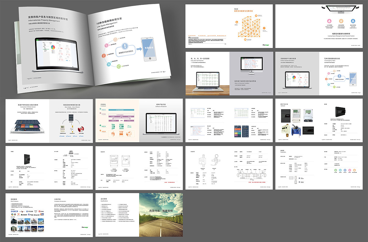Click the 'Hardware' heading text
Viewport: 368px width, 242px height.
coord(283,106)
